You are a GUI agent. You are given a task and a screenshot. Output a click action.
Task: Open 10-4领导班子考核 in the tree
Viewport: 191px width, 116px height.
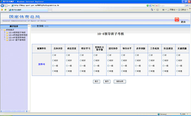(17, 33)
